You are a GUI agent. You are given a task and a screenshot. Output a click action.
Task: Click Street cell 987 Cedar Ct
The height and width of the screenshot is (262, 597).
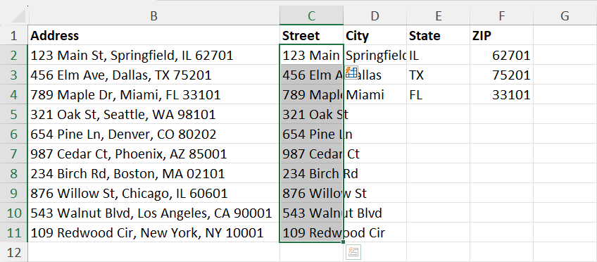coord(311,154)
